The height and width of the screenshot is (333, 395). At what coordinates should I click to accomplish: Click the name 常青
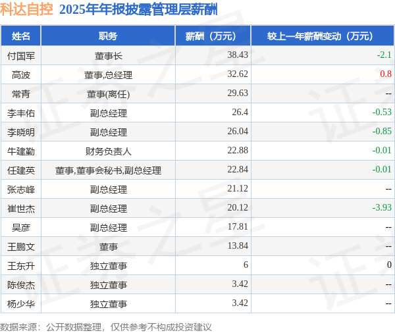21,94
